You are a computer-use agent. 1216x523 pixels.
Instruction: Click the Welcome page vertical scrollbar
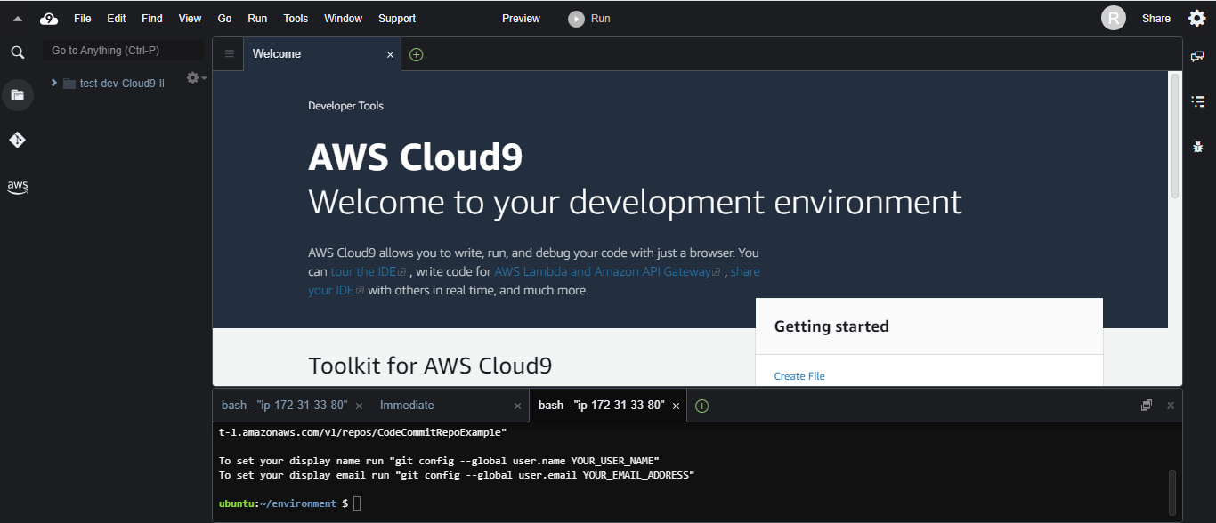coord(1174,135)
